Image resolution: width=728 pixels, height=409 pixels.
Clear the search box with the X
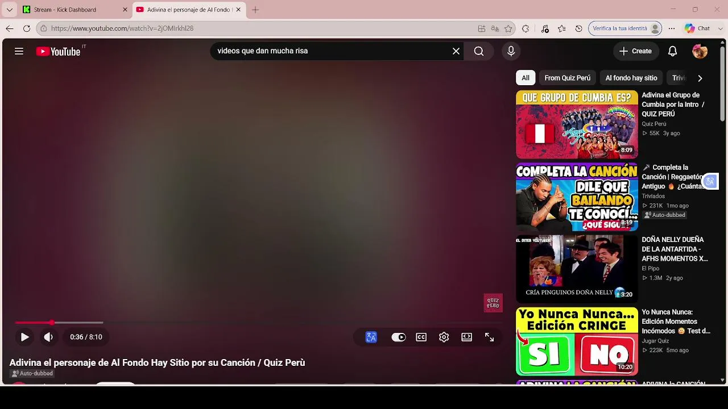[x=456, y=51]
